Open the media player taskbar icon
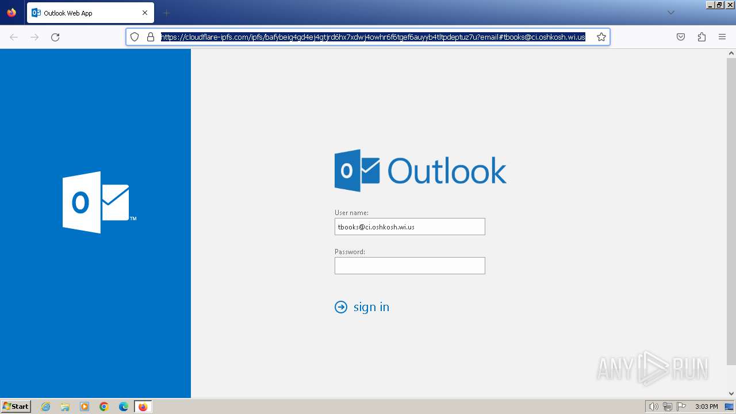 pos(85,407)
